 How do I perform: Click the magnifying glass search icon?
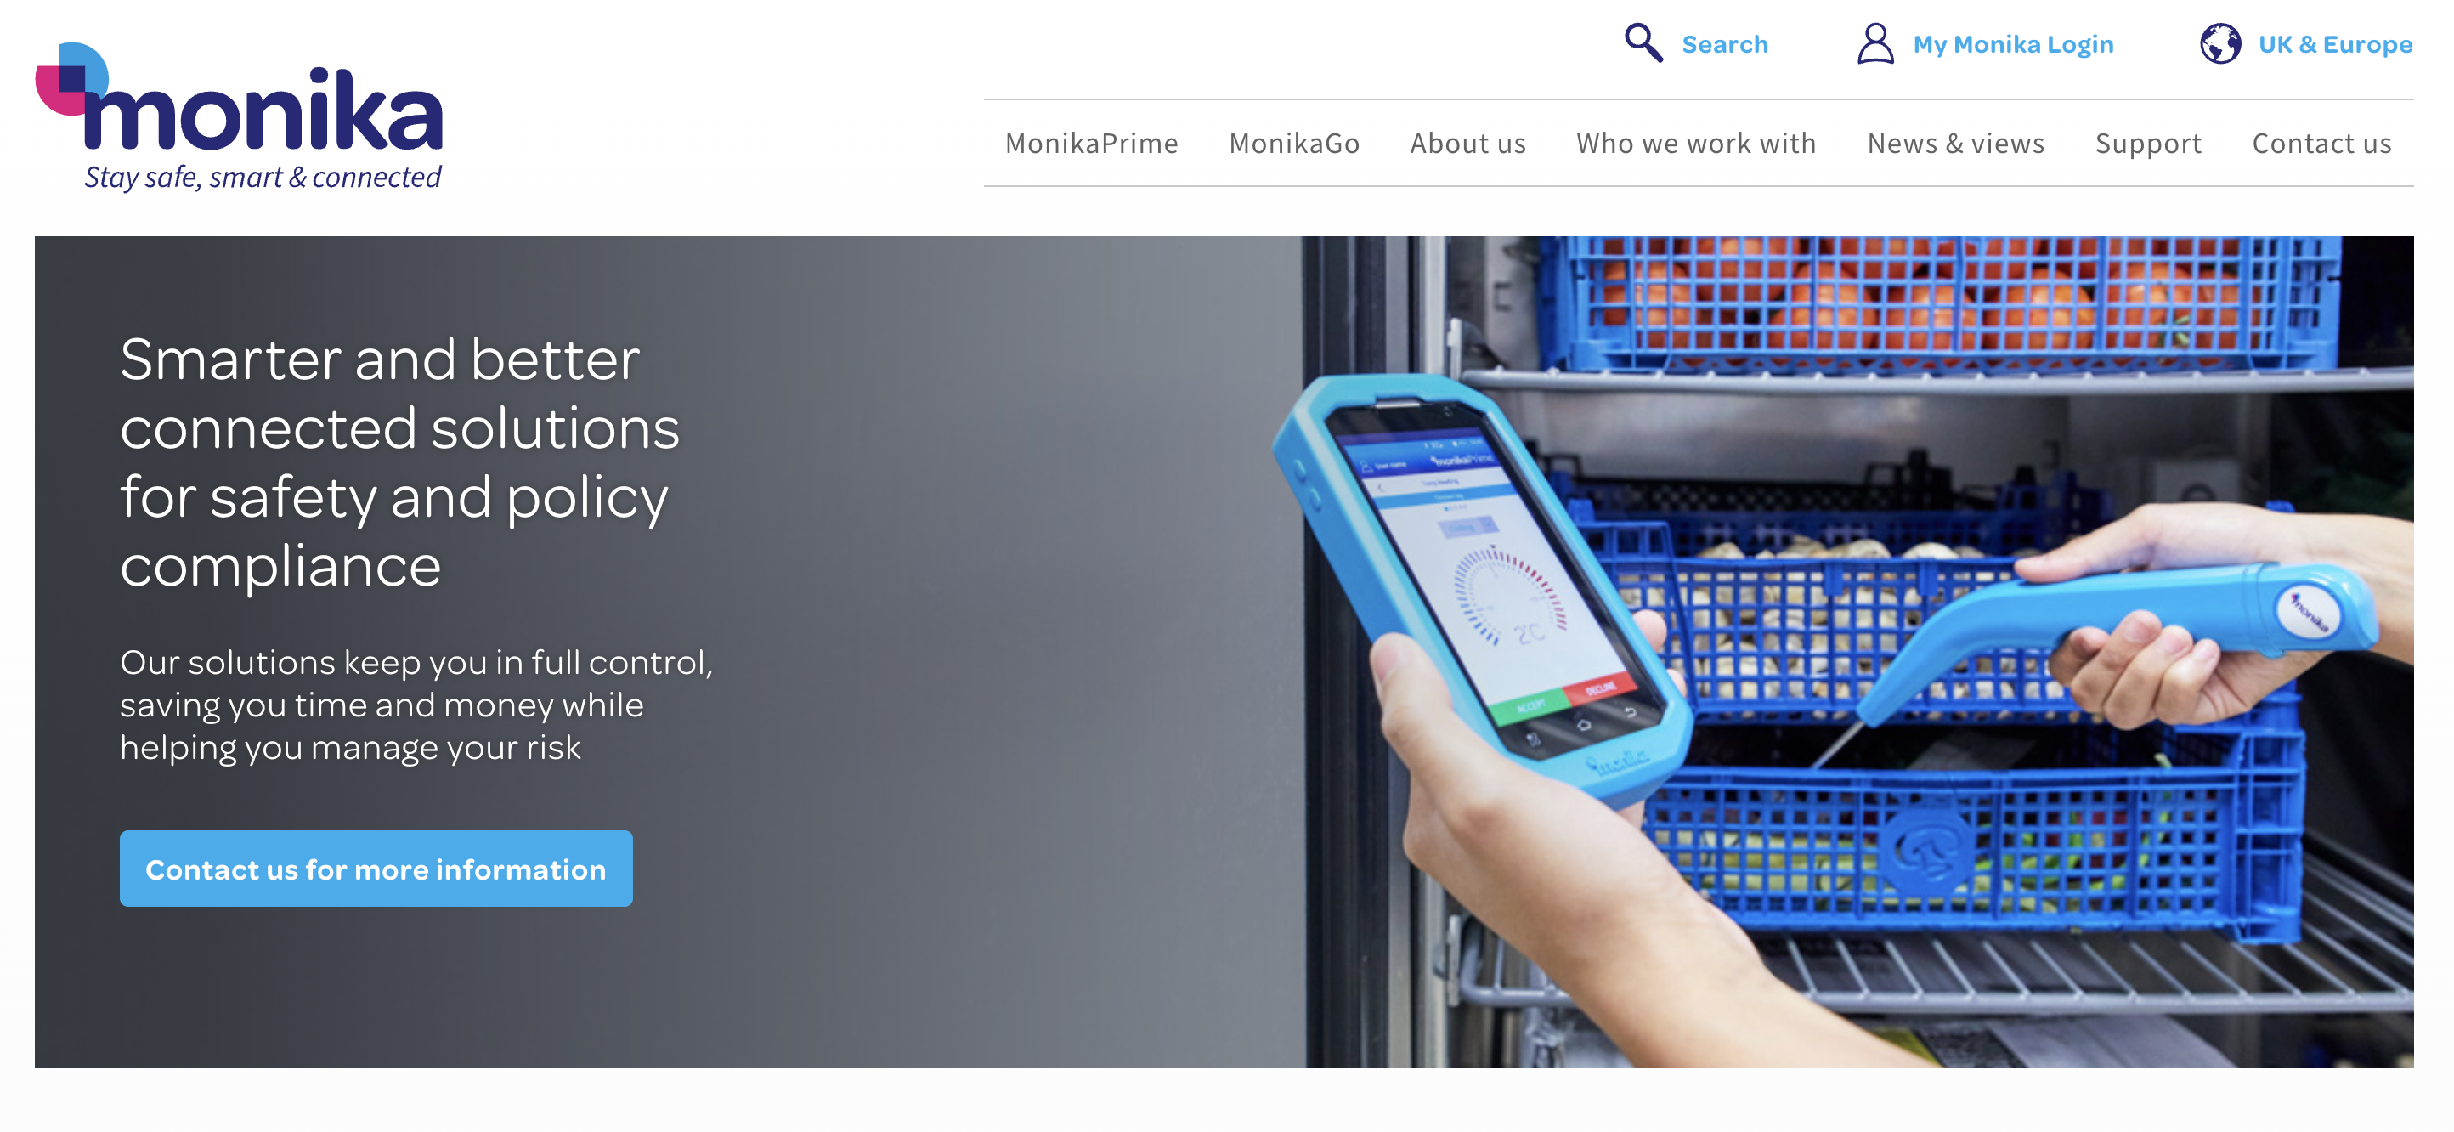tap(1643, 44)
